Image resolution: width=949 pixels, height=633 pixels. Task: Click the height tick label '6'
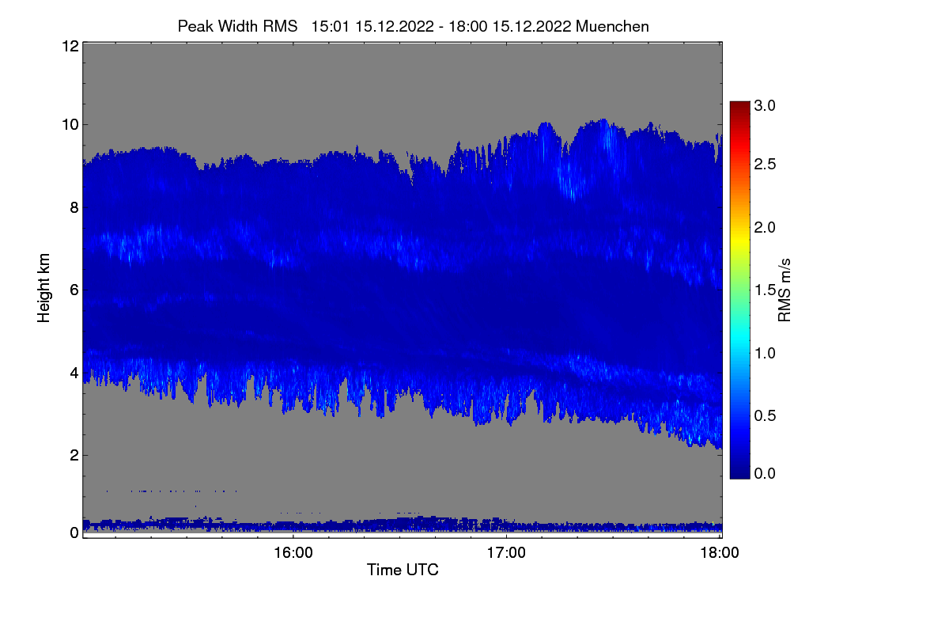(74, 290)
